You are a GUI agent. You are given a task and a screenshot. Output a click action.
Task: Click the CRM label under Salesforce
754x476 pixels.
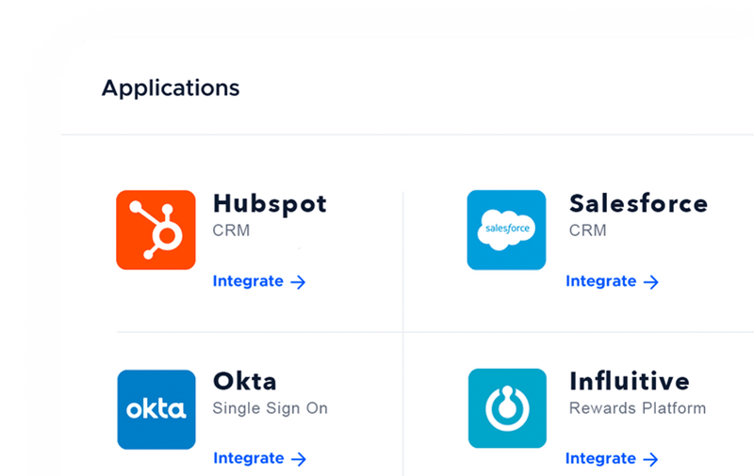(587, 230)
